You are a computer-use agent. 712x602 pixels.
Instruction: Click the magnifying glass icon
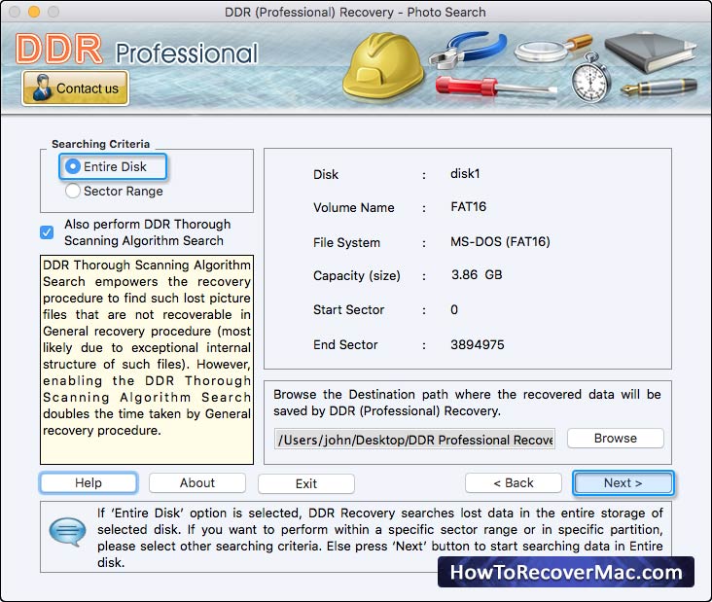click(552, 49)
